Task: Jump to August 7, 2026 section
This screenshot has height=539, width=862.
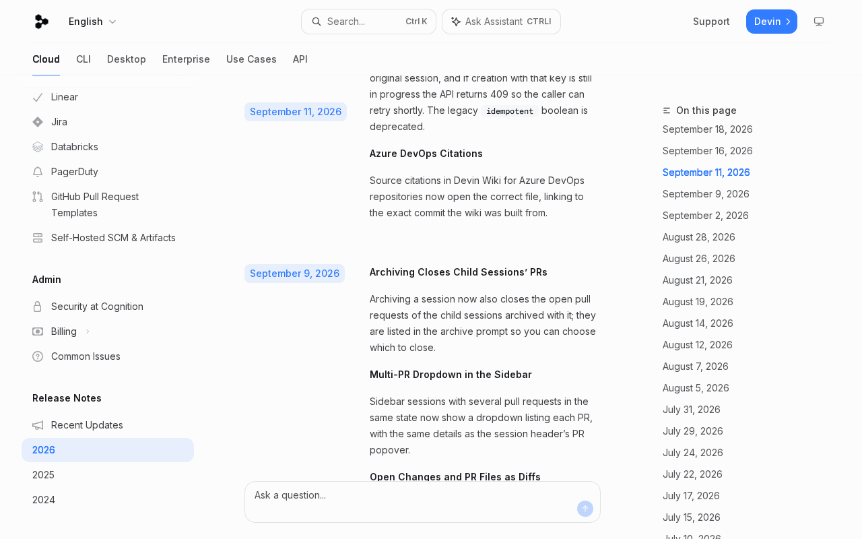Action: (696, 367)
